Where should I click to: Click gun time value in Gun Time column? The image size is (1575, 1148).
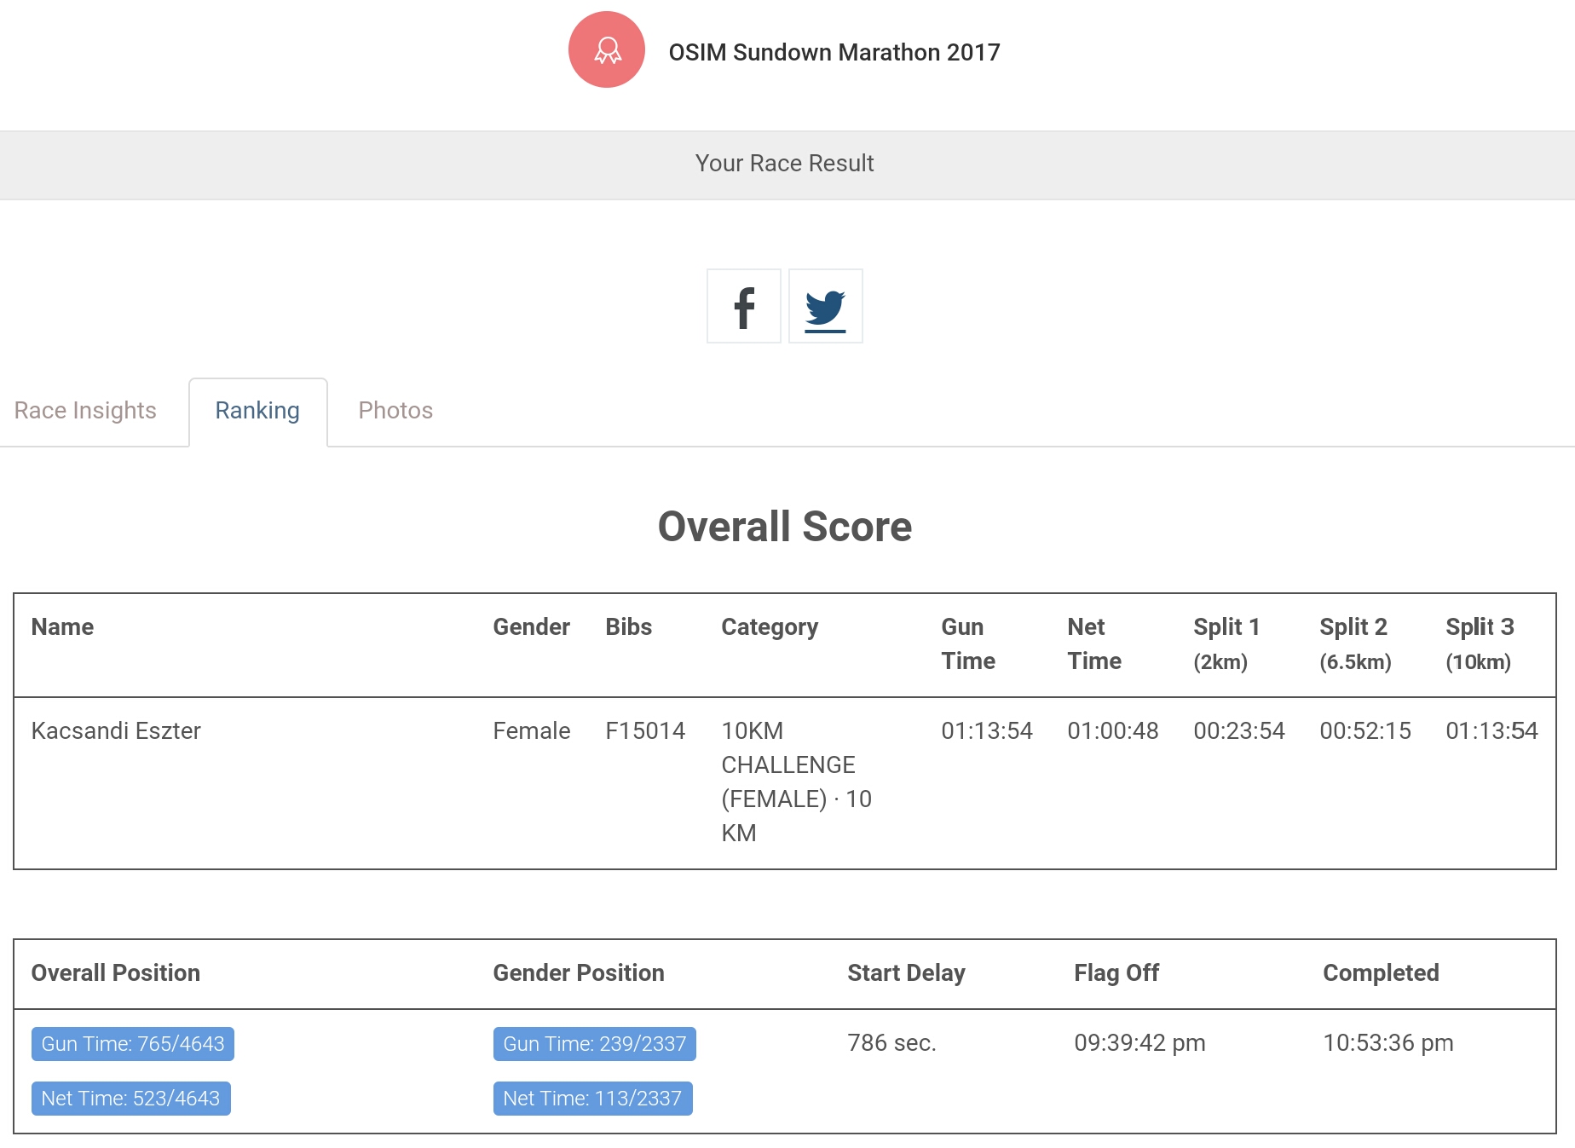[987, 731]
